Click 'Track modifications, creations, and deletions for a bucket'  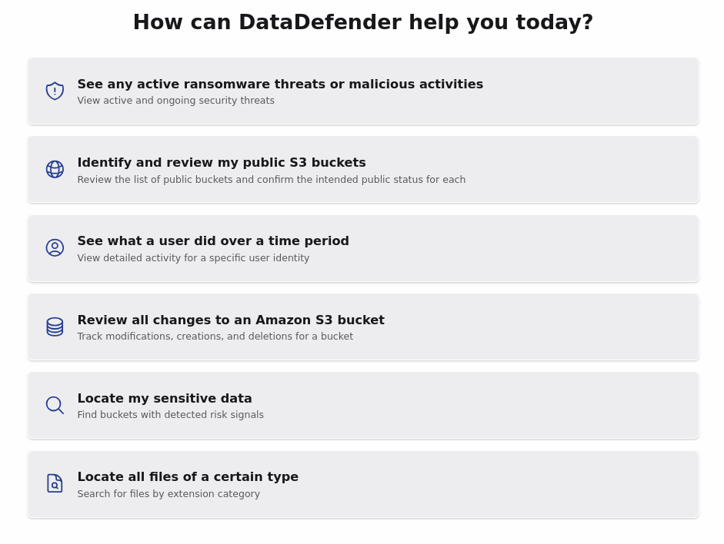point(215,337)
